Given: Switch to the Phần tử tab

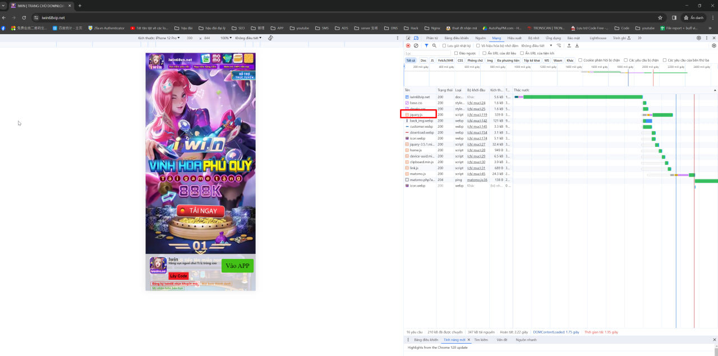Looking at the screenshot, I should (432, 38).
